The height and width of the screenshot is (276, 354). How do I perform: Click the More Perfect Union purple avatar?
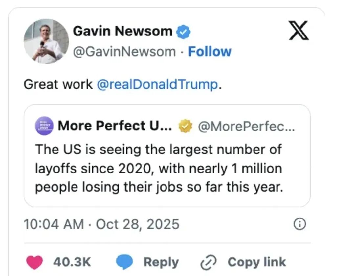pos(44,126)
